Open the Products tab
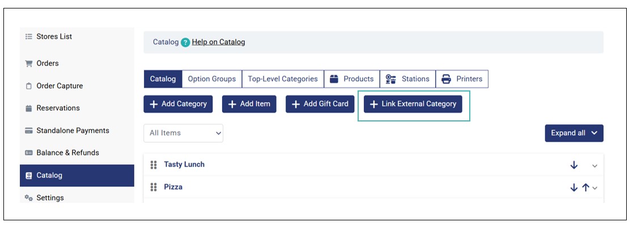The image size is (633, 226). pyautogui.click(x=352, y=79)
